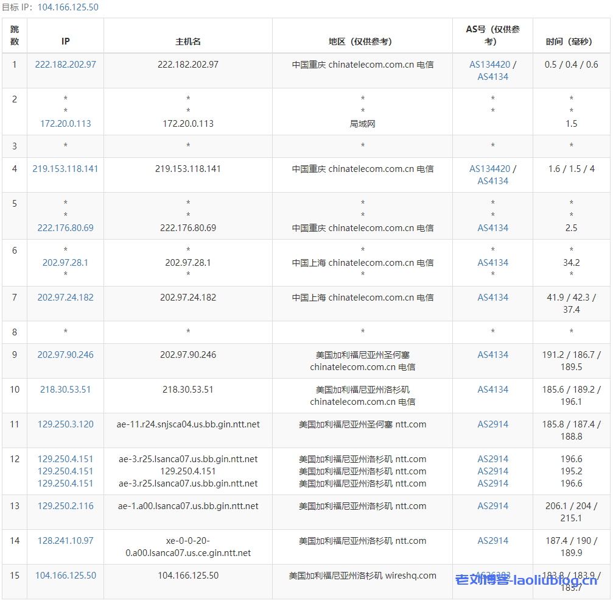Open IP link 202.97.28.1 in hop 6
This screenshot has height=603, width=613.
coord(65,262)
